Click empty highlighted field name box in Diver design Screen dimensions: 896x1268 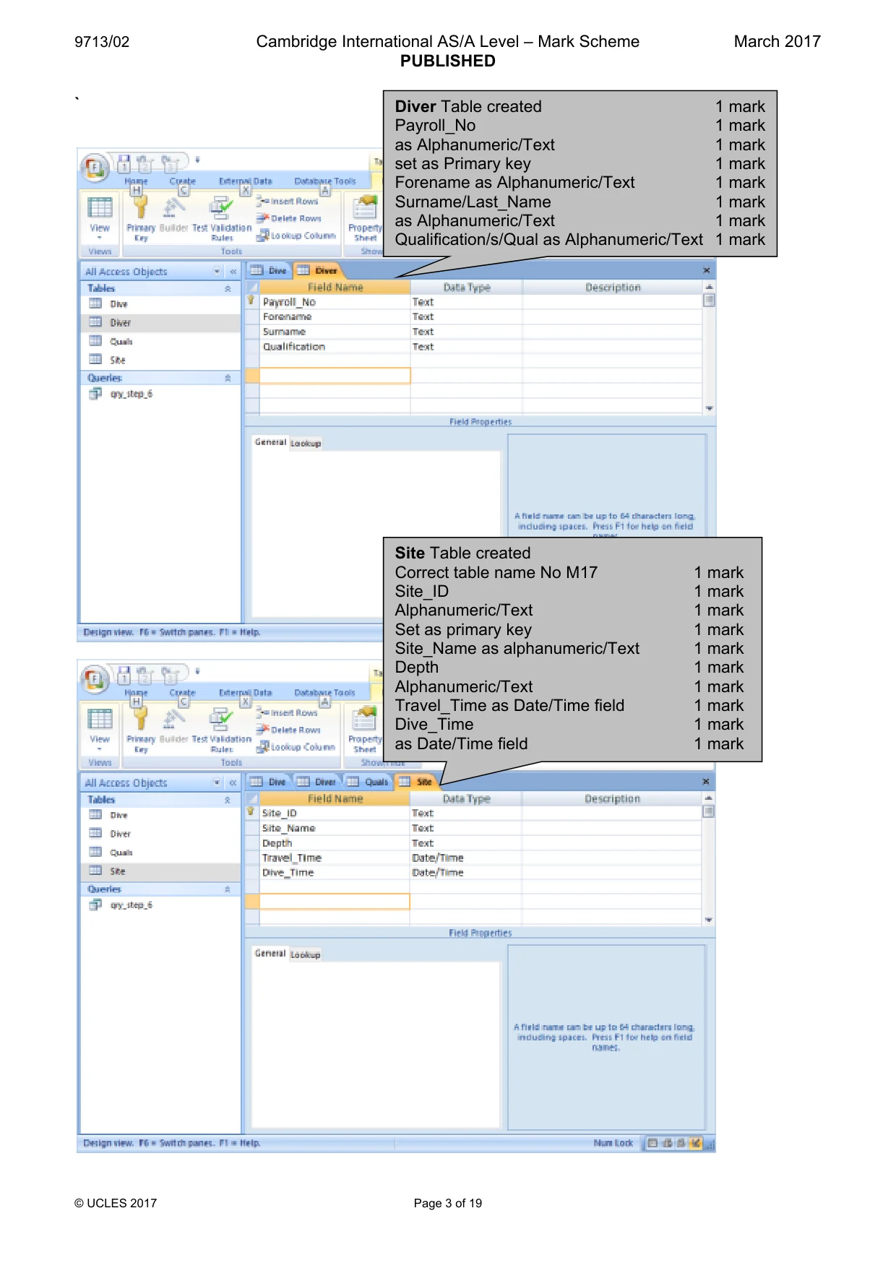335,376
